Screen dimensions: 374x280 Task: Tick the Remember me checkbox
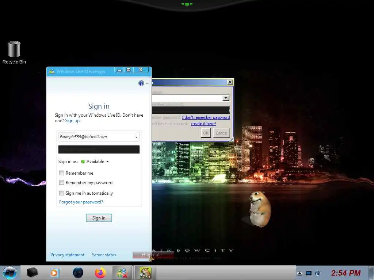tap(61, 173)
